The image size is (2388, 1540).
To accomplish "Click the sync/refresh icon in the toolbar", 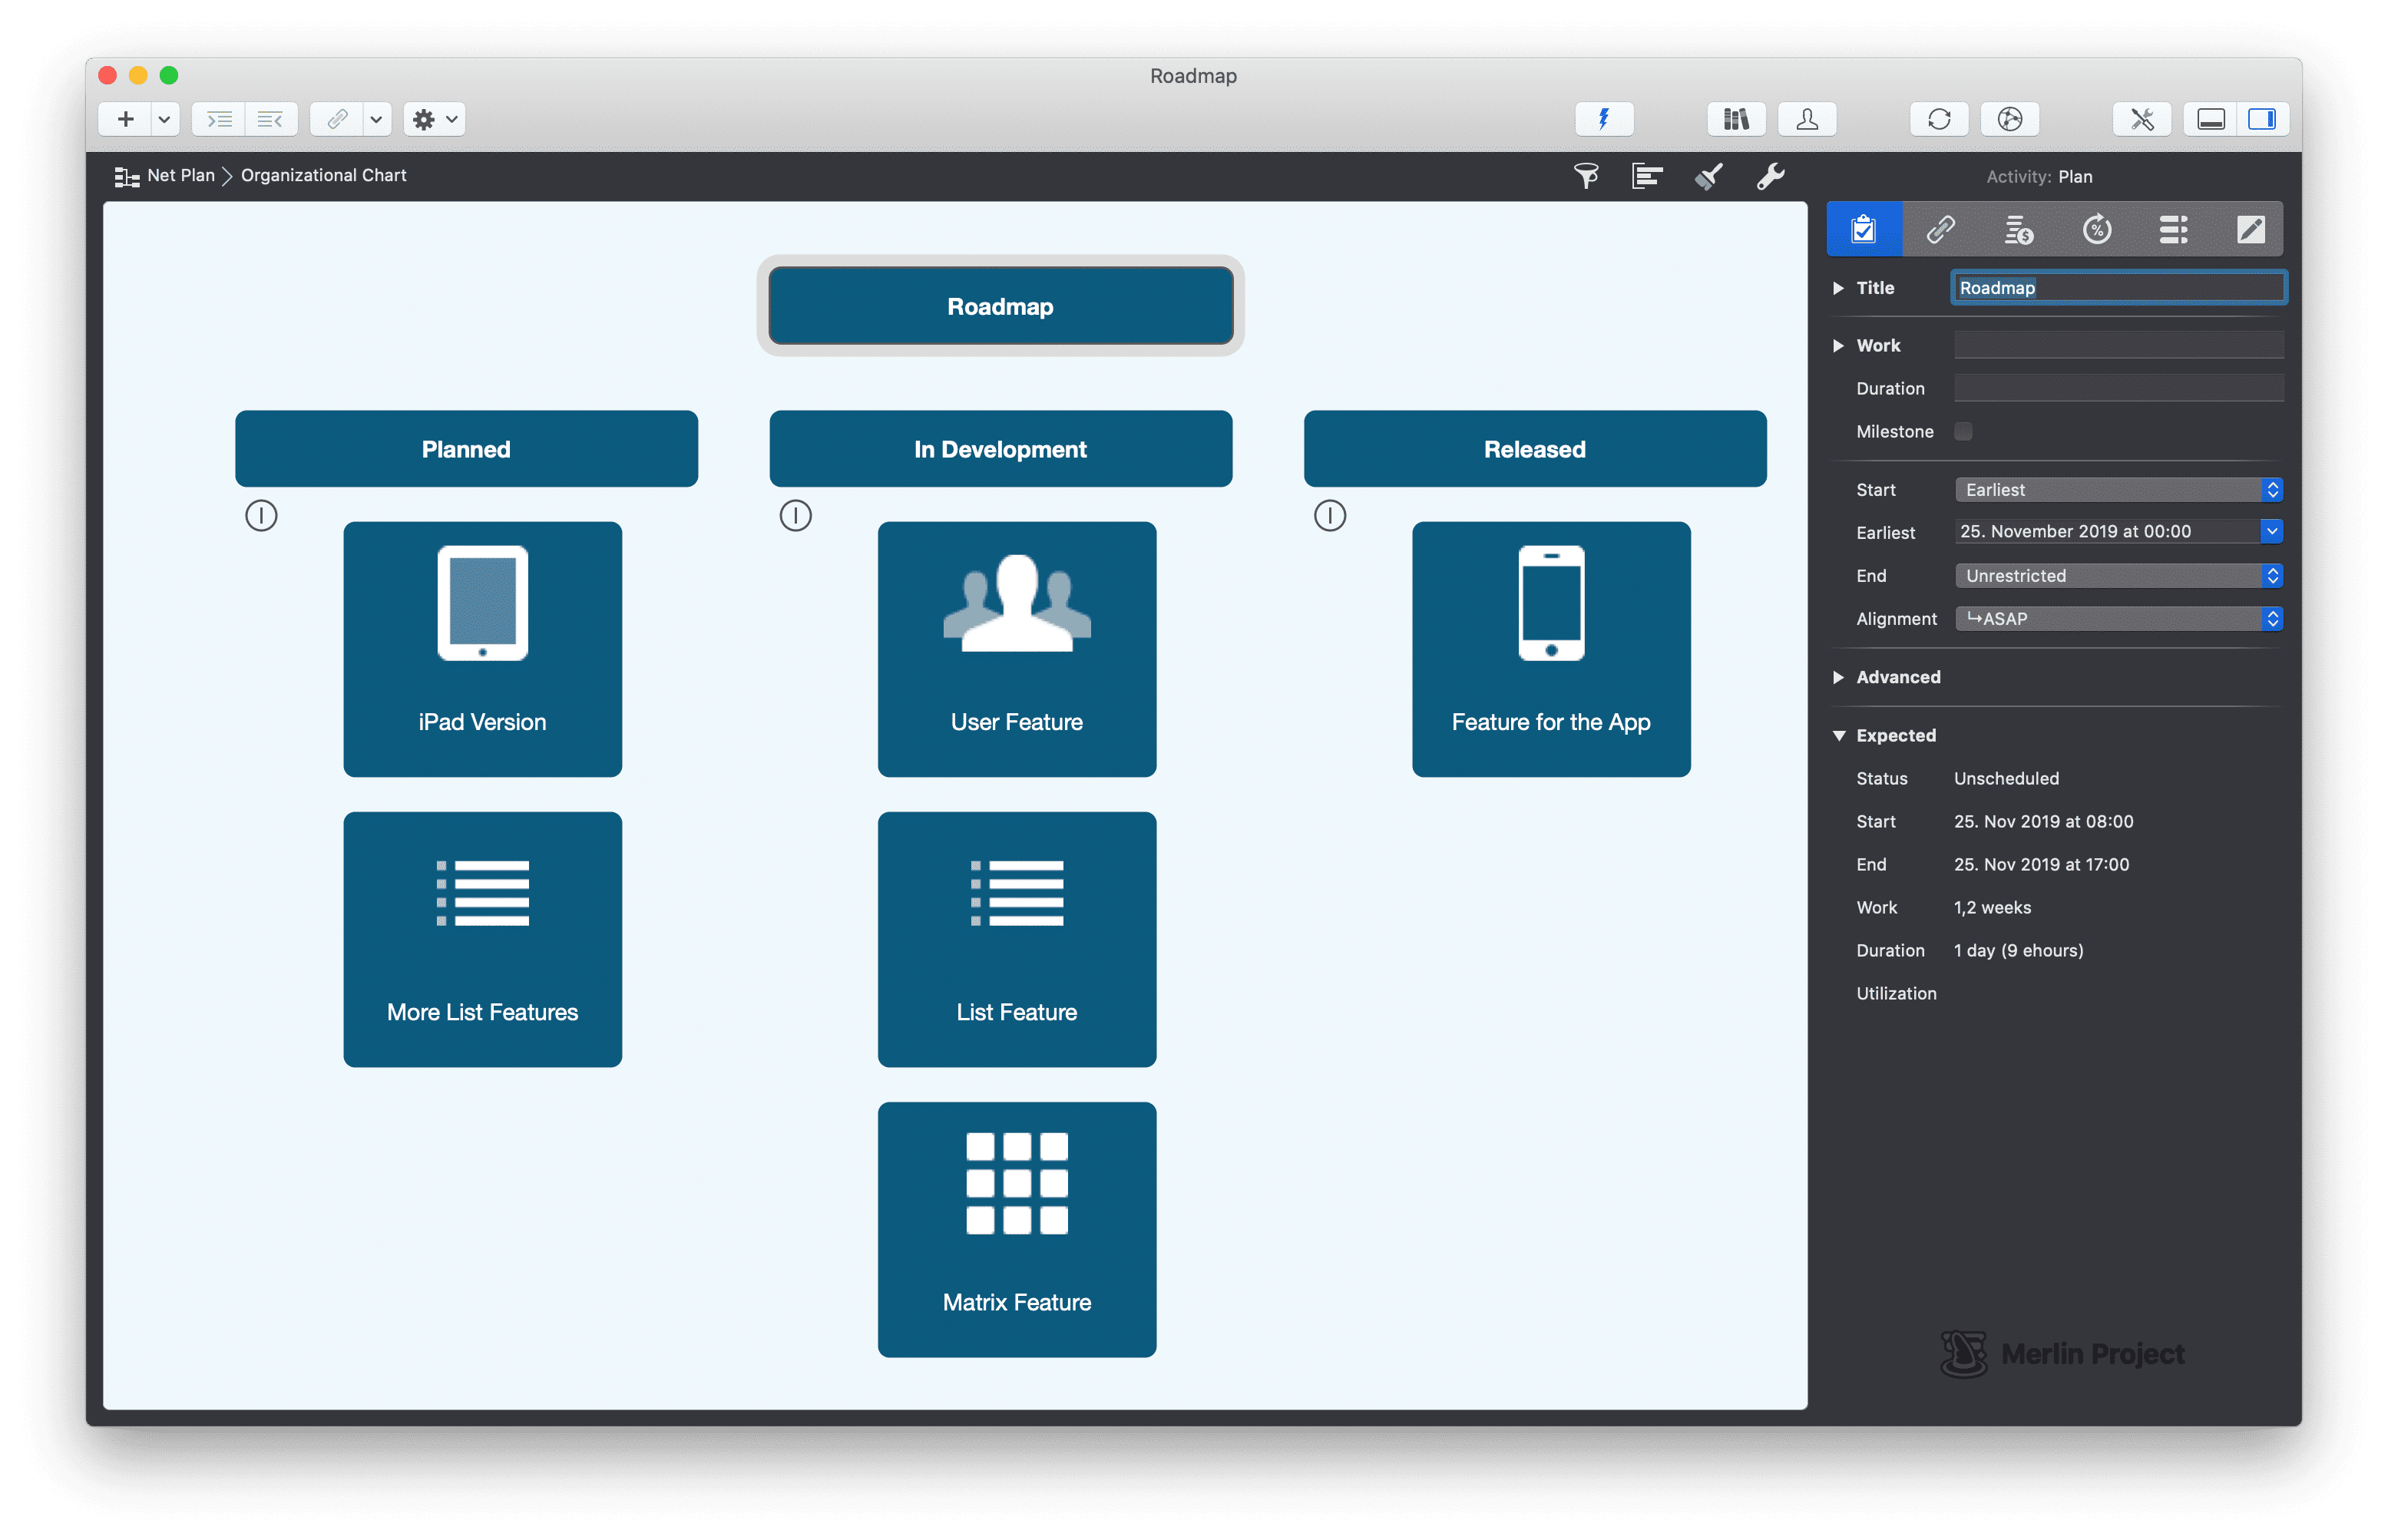I will pos(1939,119).
